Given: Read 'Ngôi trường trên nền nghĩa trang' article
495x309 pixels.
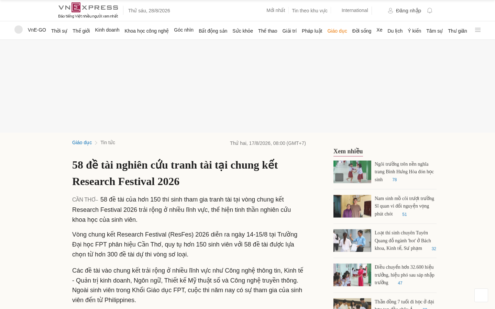Looking at the screenshot, I should (404, 172).
